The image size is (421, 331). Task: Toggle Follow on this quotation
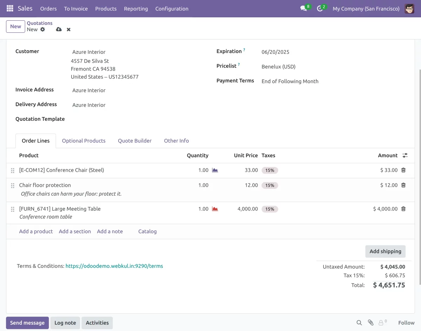(406, 323)
